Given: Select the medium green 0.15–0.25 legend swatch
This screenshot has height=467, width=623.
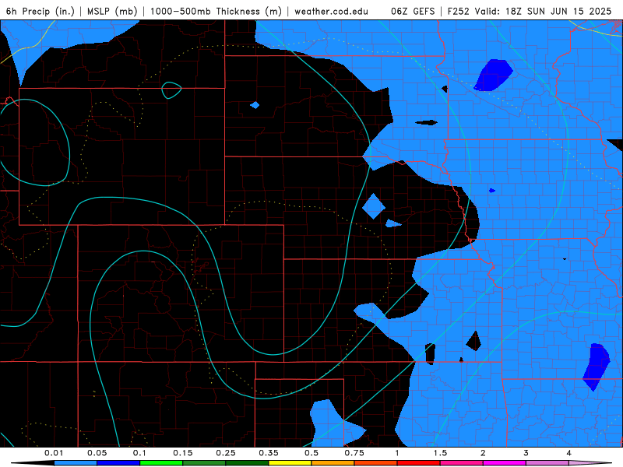Looking at the screenshot, I should coord(204,463).
